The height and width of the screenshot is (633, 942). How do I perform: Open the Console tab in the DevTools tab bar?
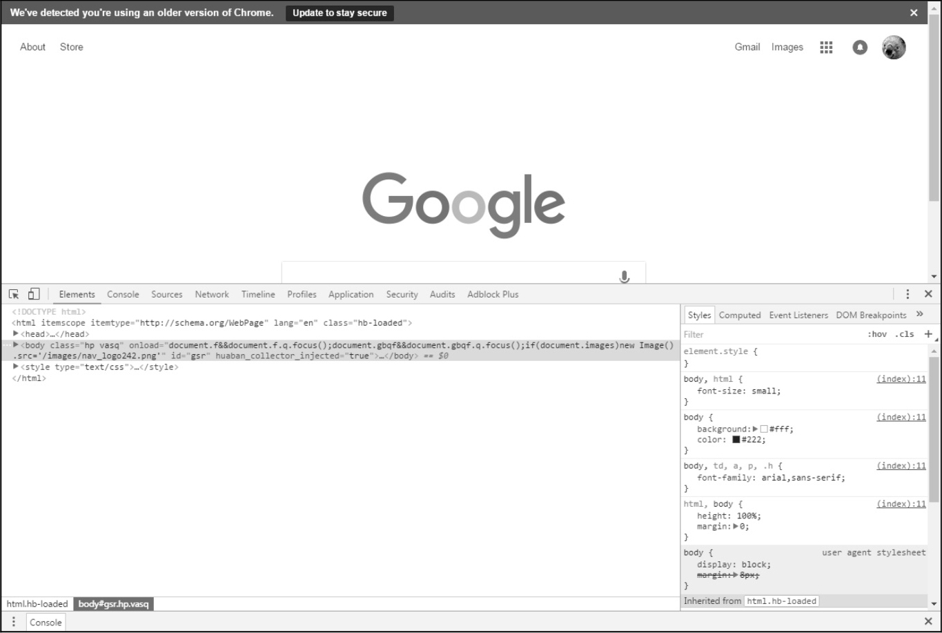pos(123,294)
